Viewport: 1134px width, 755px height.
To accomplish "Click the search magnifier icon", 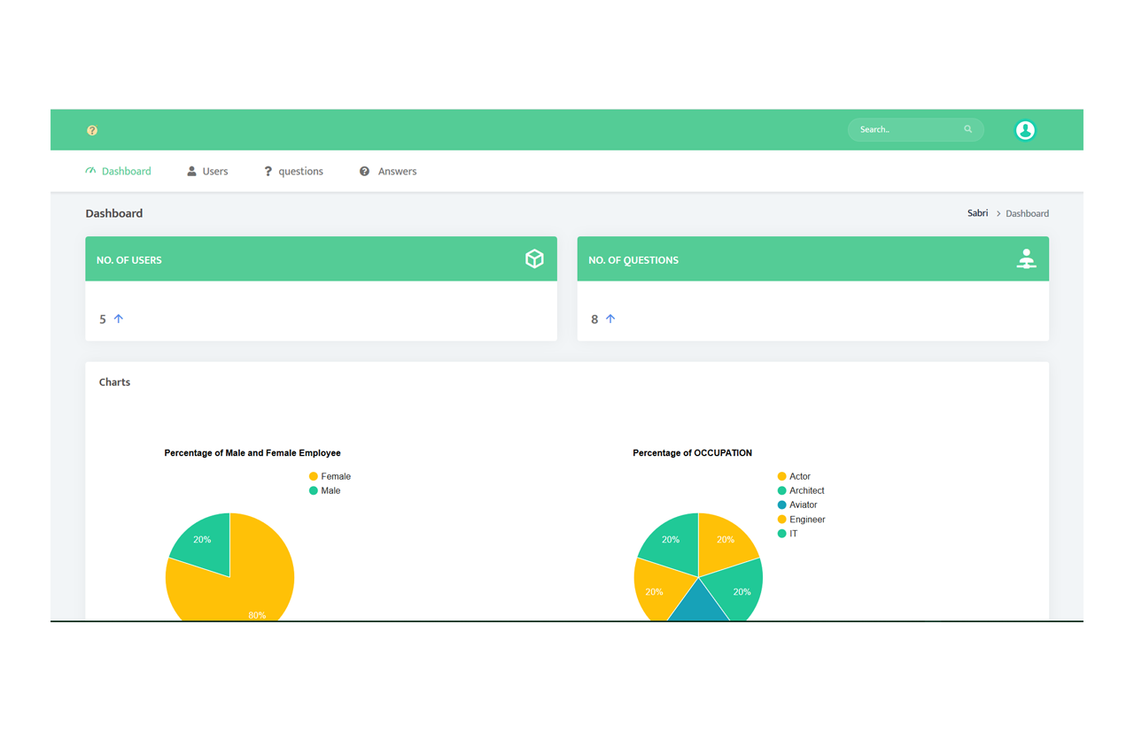I will point(967,129).
